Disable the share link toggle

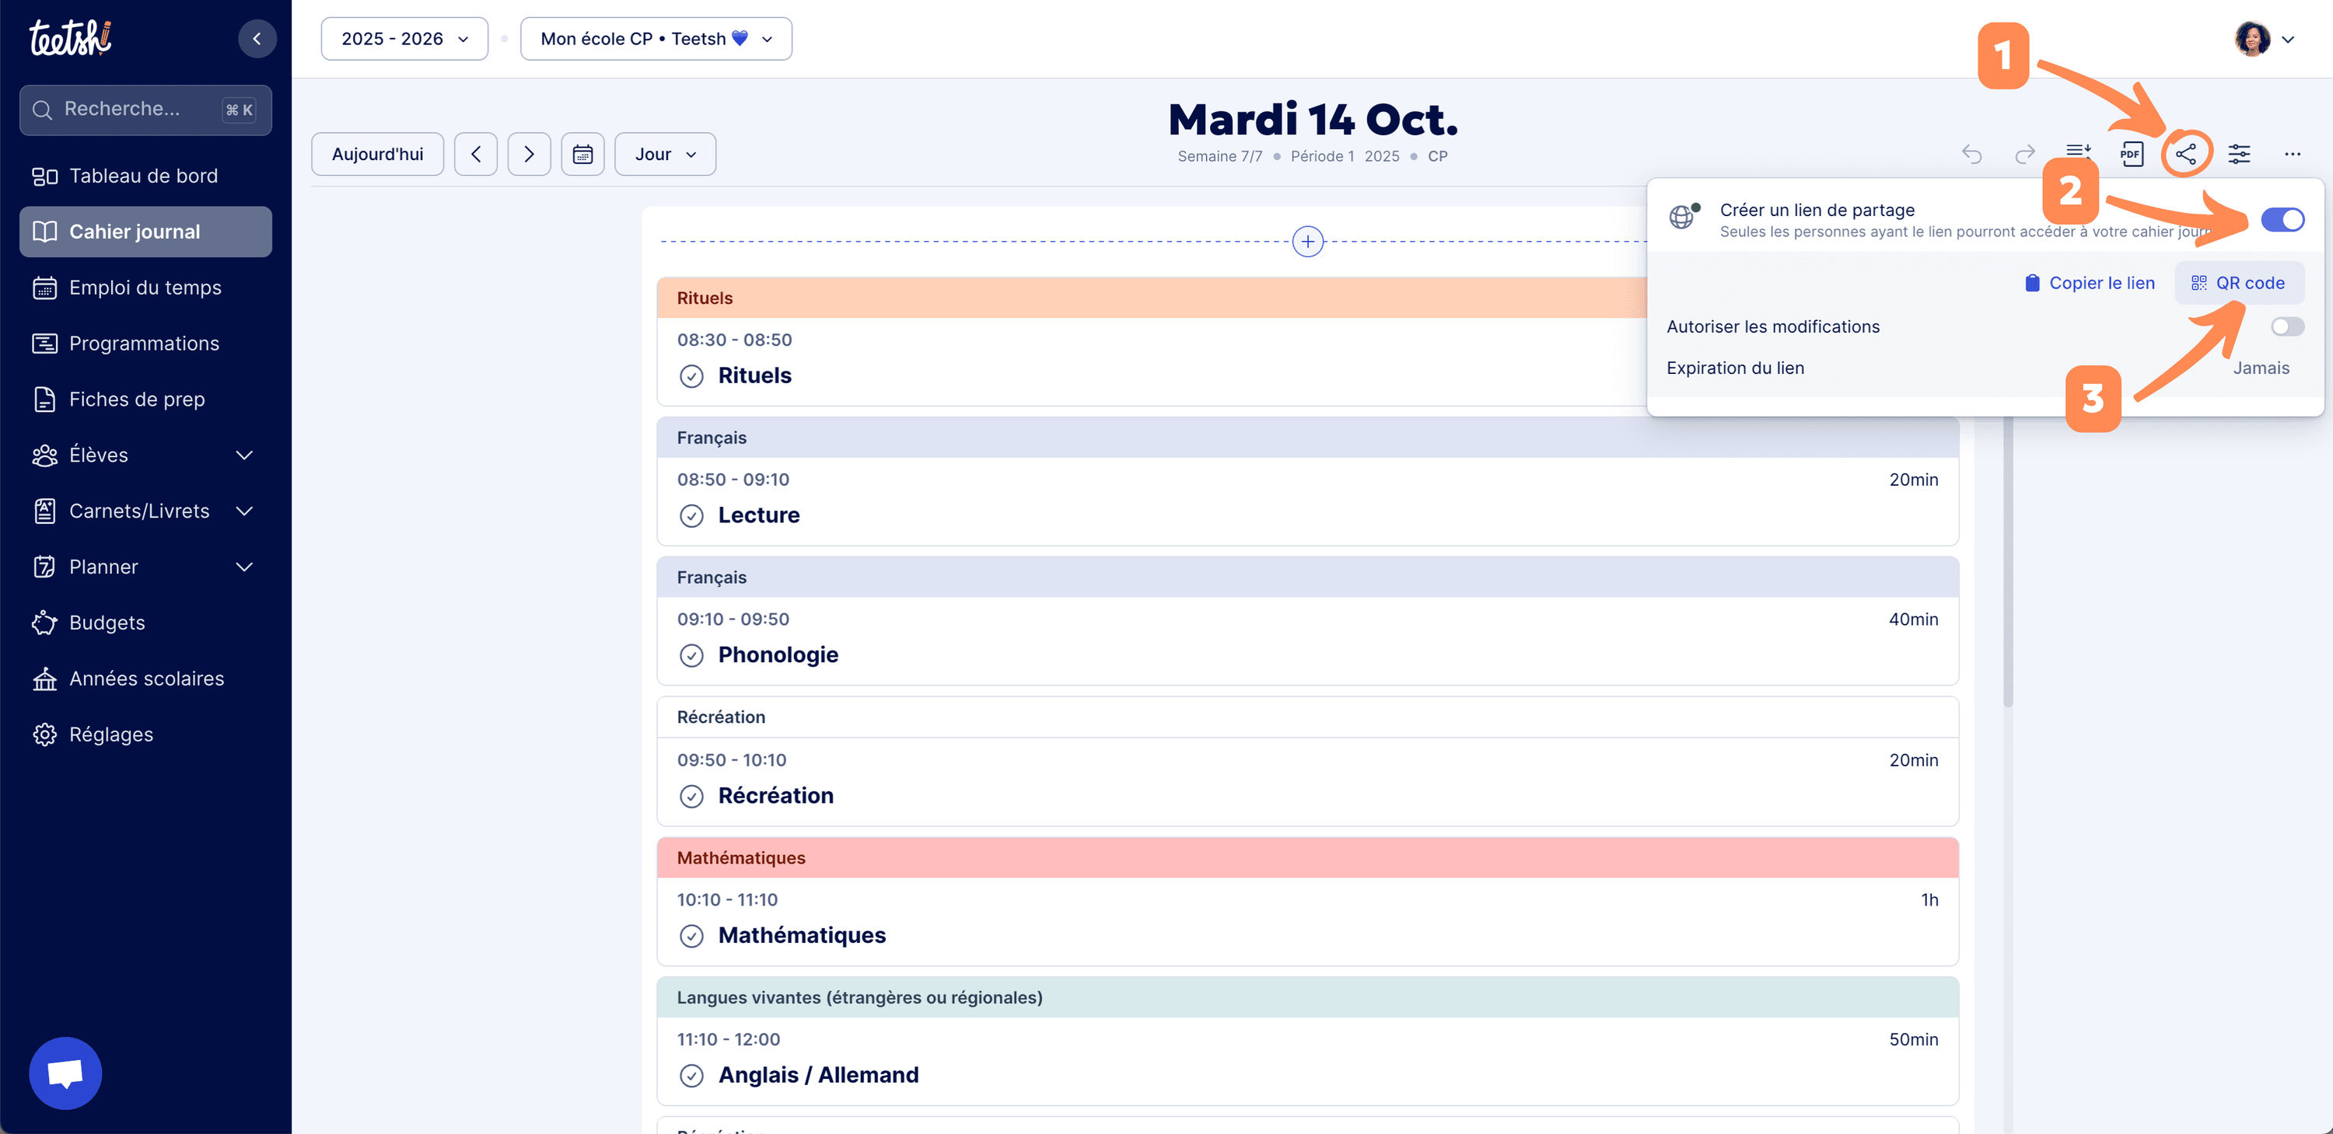click(2282, 220)
